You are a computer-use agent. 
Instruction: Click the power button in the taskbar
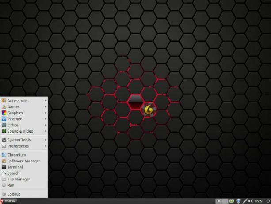tap(268, 201)
